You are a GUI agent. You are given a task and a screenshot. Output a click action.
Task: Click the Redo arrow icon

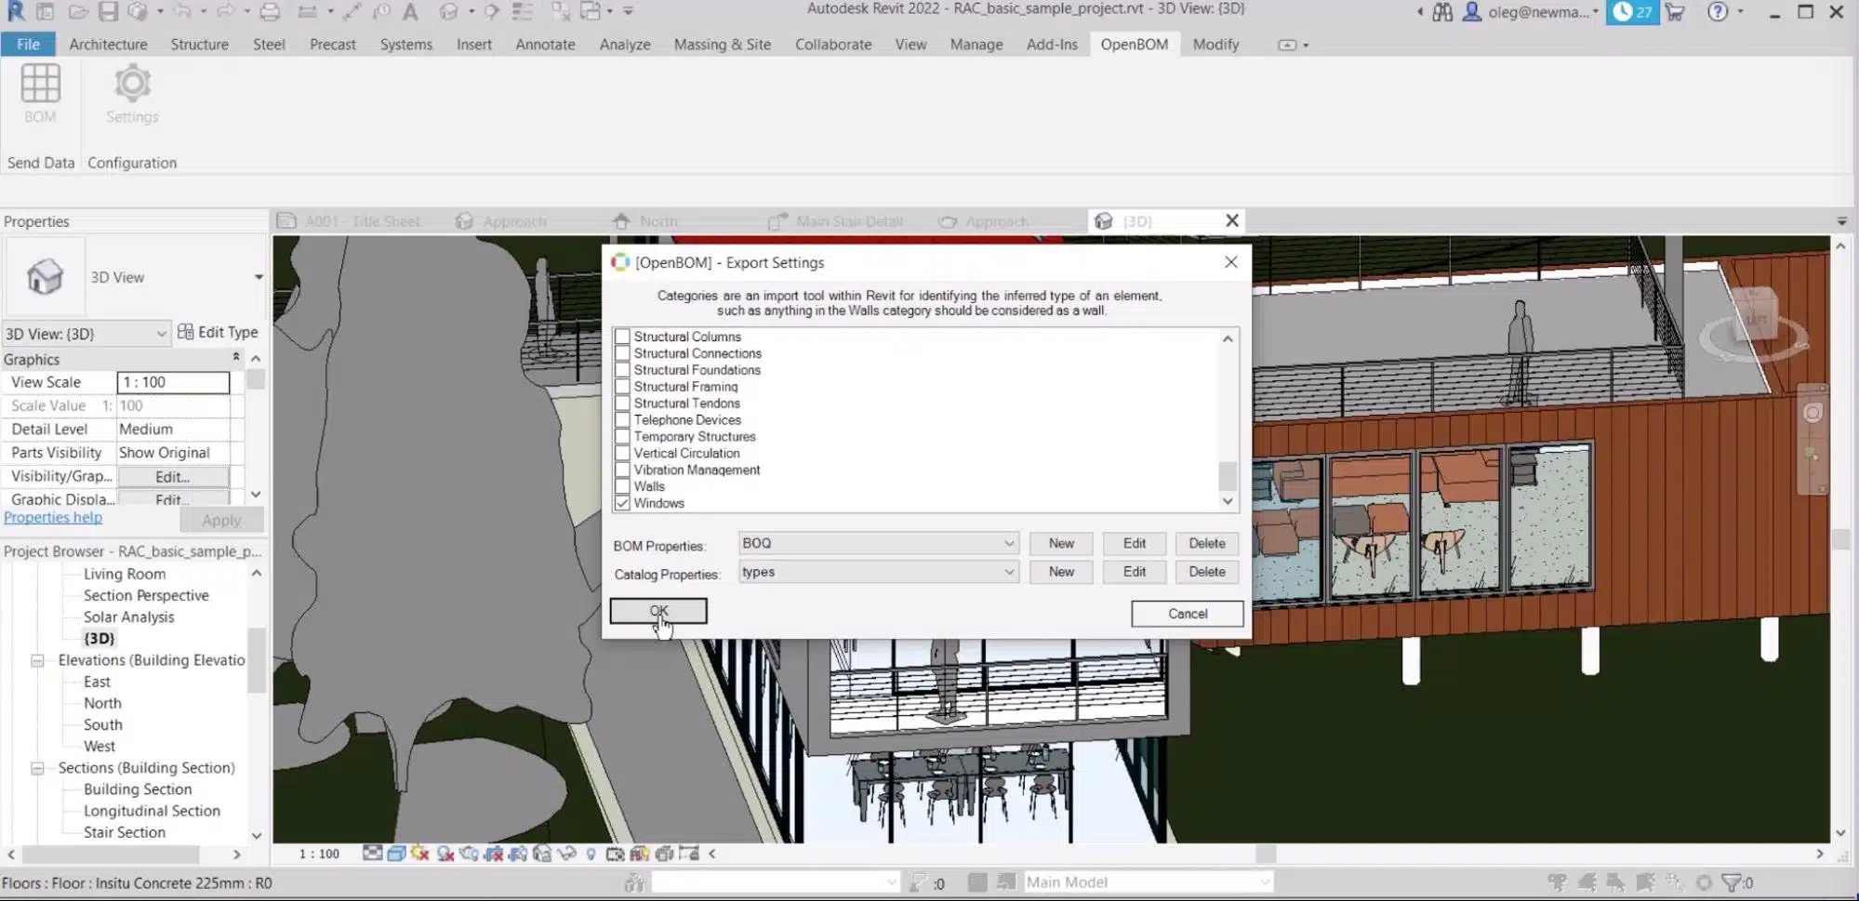226,12
